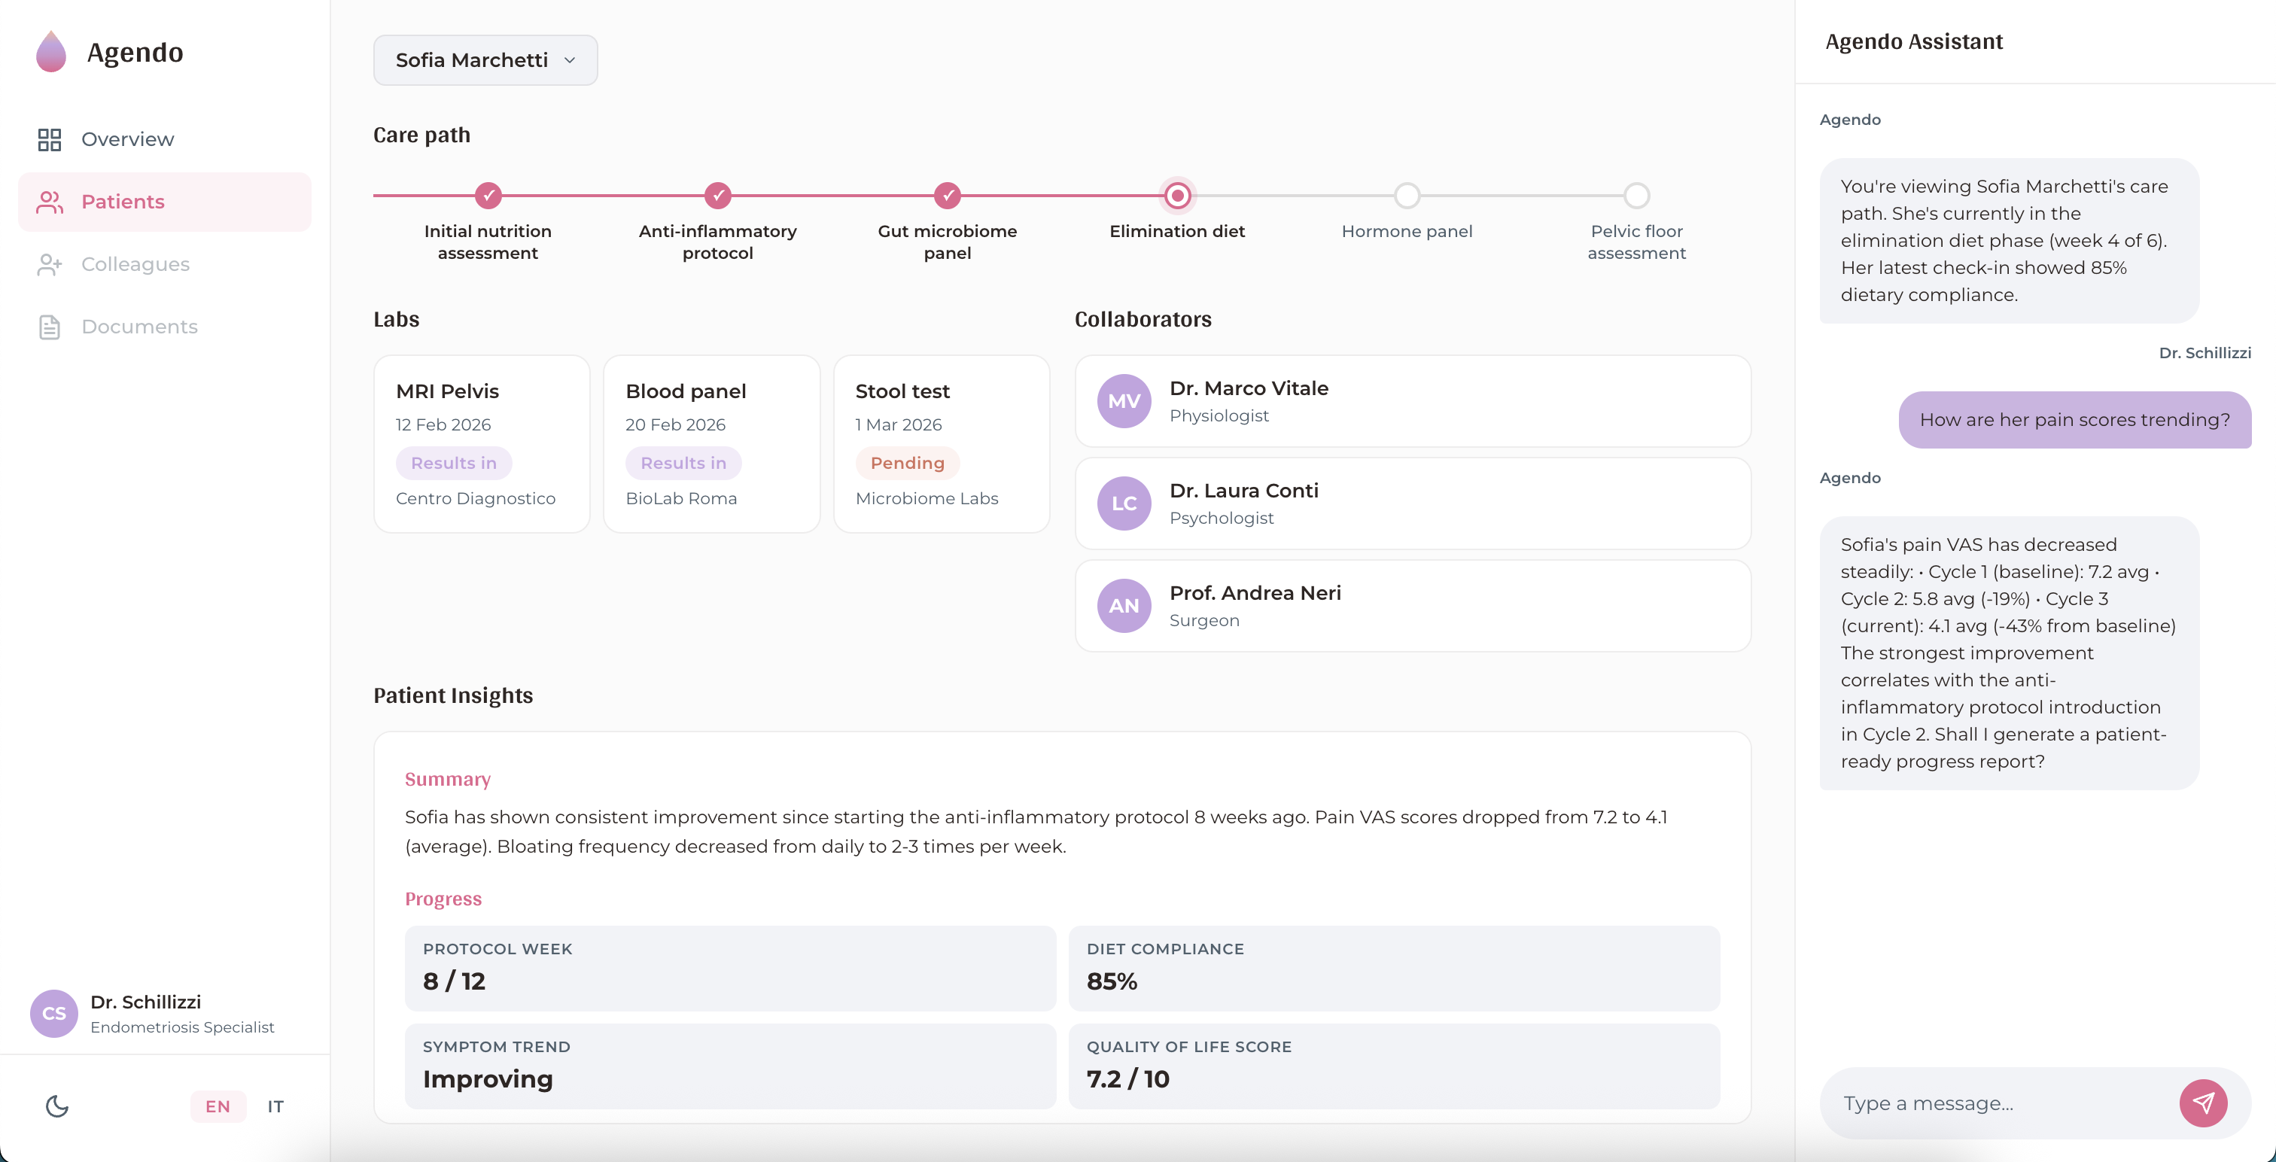Click the Collaborators heading
Viewport: 2276px width, 1162px height.
pyautogui.click(x=1143, y=320)
